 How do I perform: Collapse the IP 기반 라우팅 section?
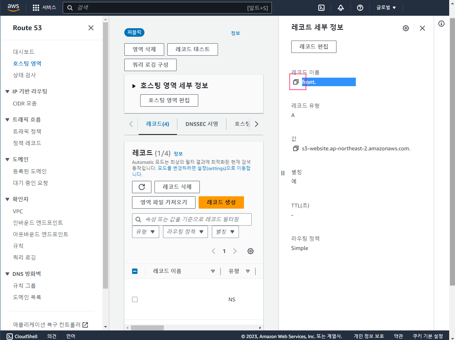click(x=7, y=92)
